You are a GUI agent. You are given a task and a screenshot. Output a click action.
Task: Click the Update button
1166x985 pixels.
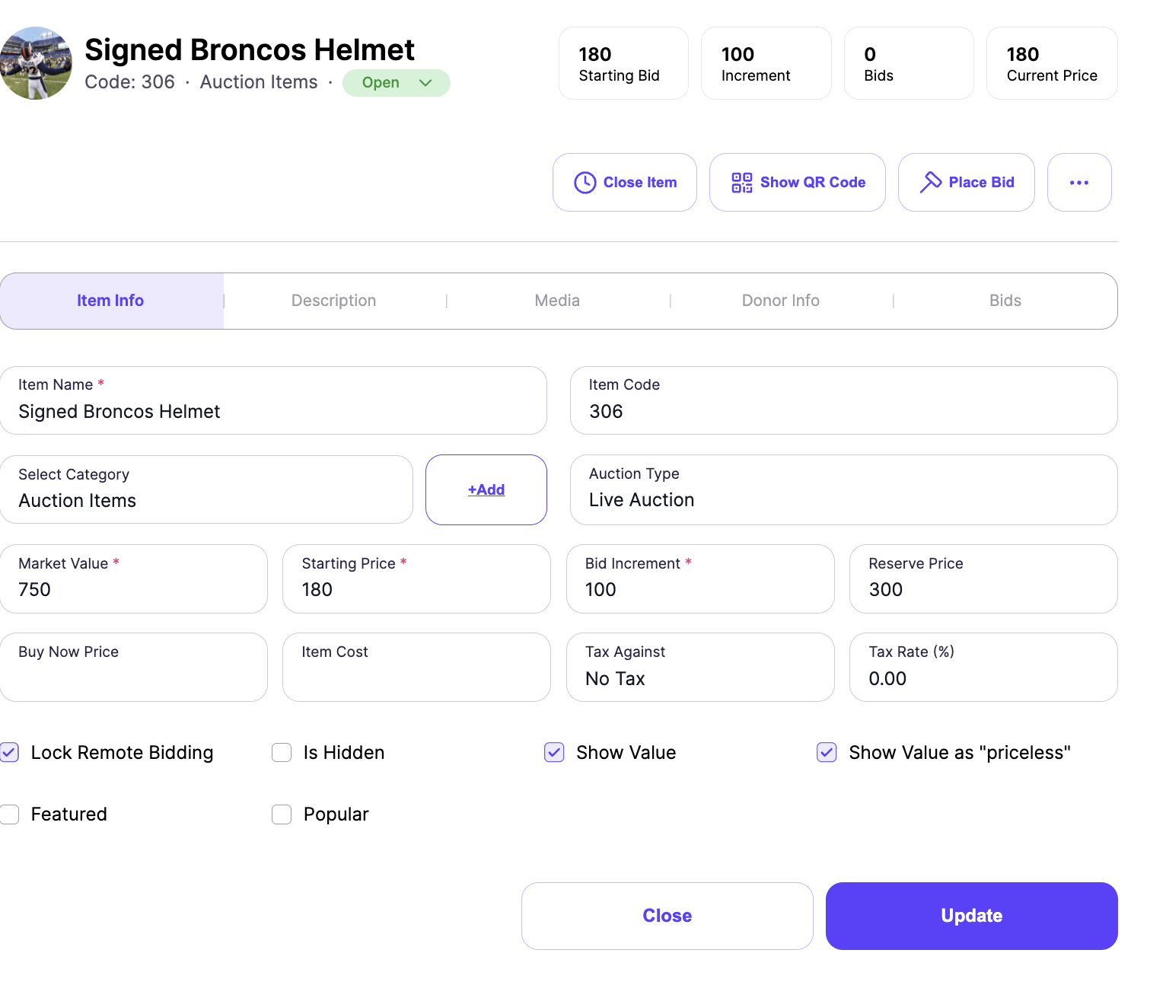click(971, 916)
